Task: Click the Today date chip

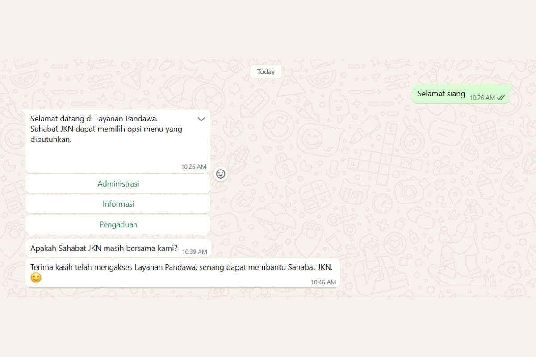Action: click(266, 72)
